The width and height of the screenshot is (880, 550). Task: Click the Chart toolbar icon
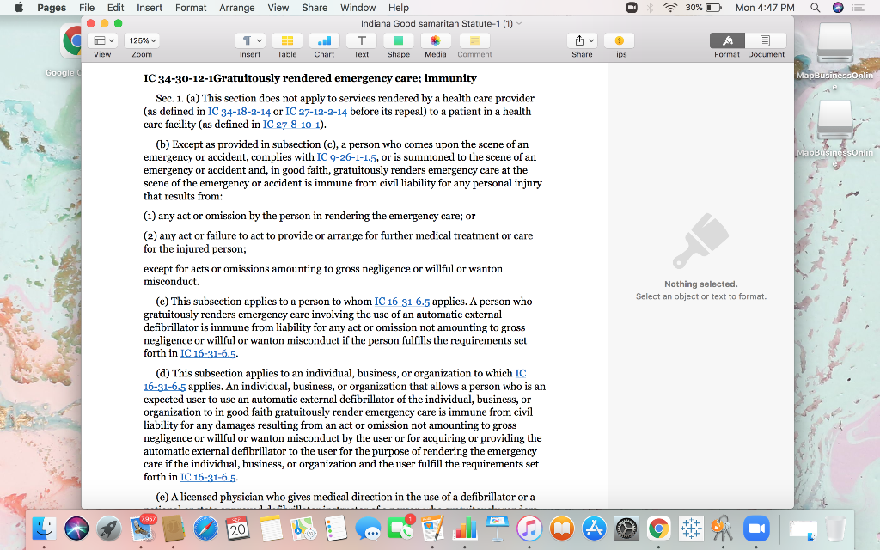click(x=324, y=40)
